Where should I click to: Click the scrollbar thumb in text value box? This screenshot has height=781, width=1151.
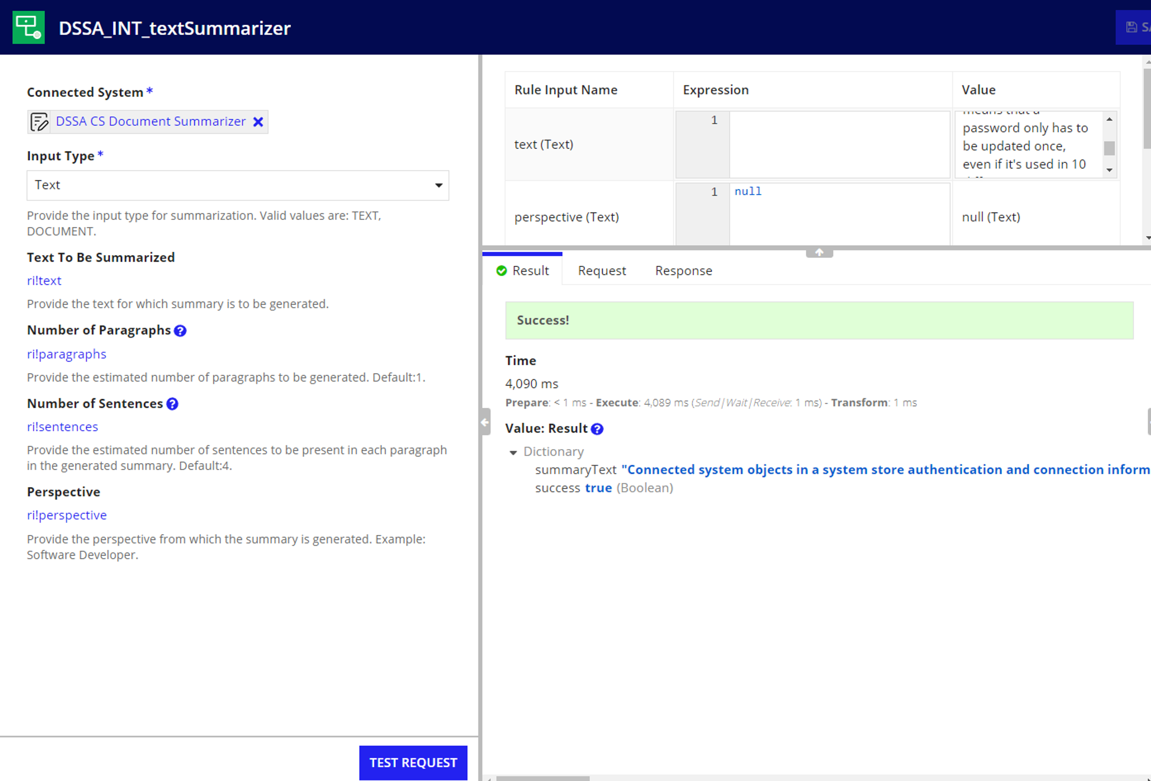[1109, 148]
